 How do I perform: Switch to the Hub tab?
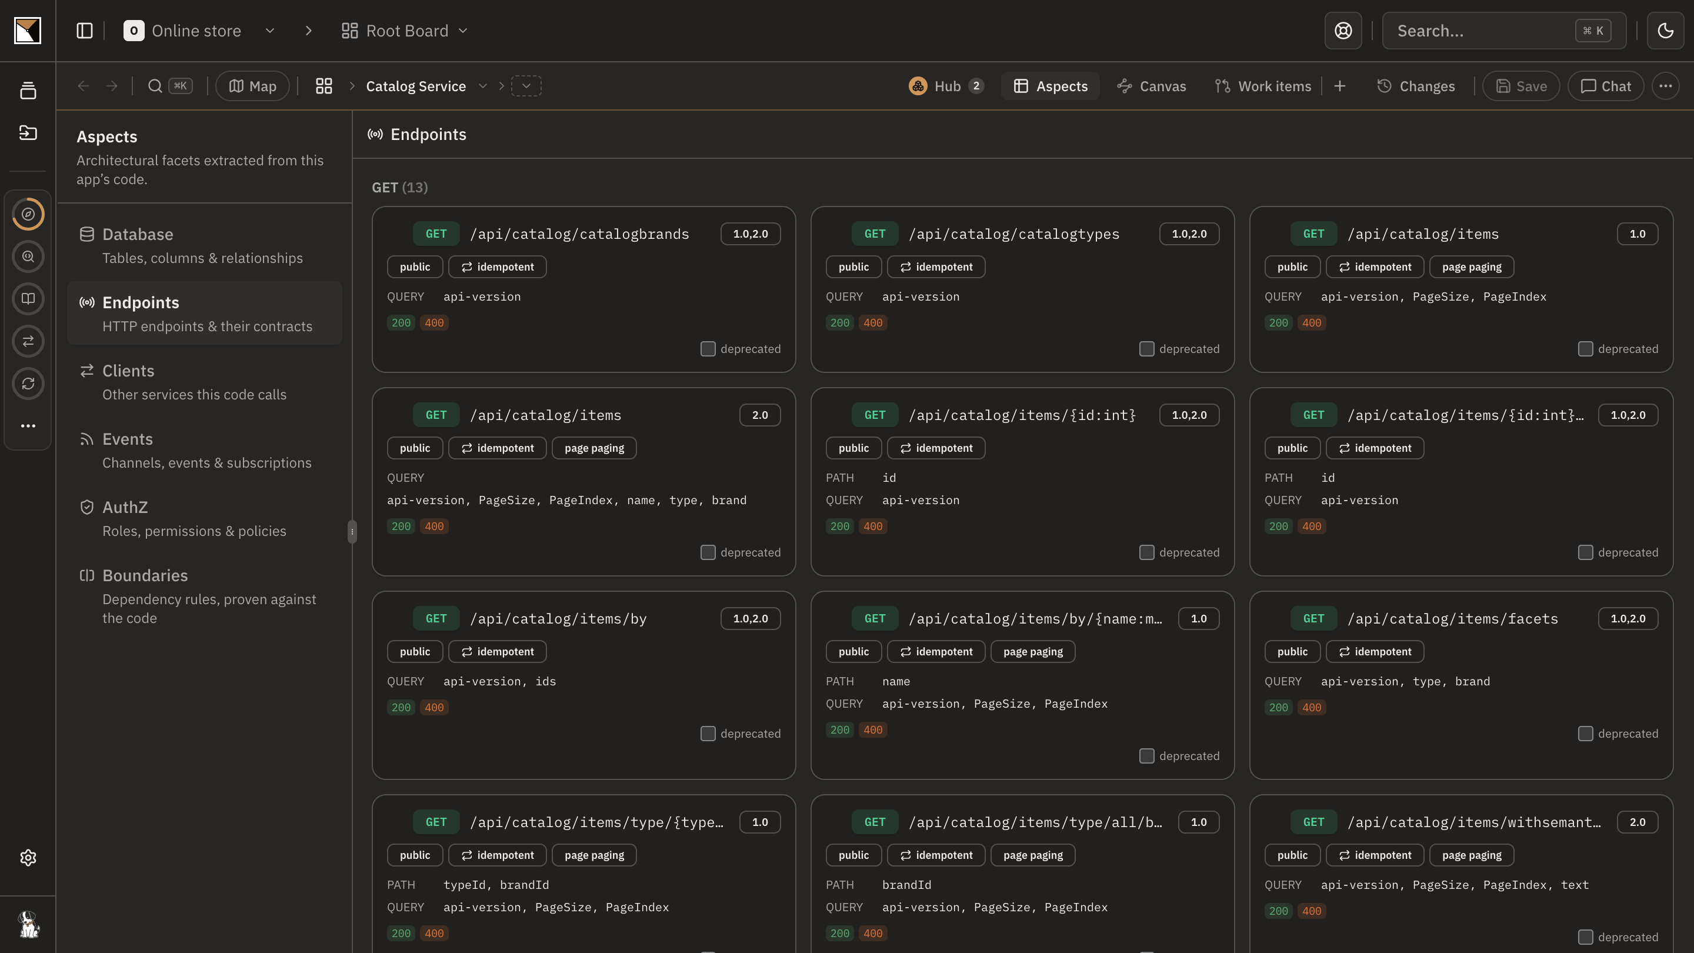(946, 86)
